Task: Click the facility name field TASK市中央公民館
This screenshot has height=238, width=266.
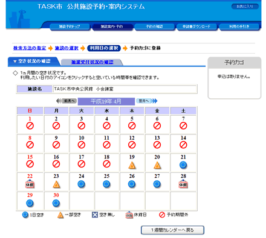Action: (x=125, y=89)
